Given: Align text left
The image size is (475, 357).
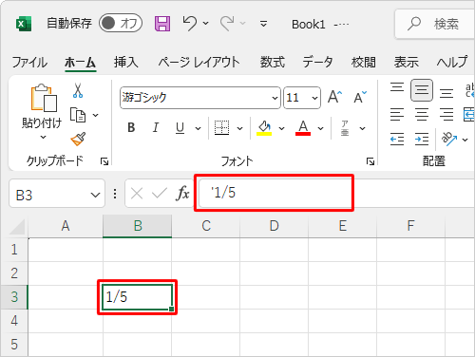Looking at the screenshot, I should pos(397,115).
